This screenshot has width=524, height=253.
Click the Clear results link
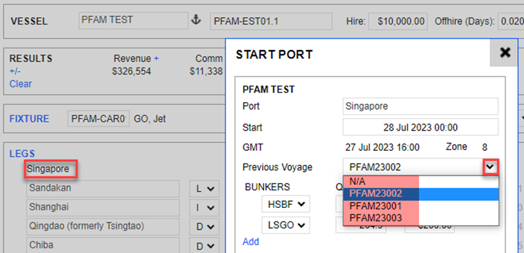tap(20, 84)
